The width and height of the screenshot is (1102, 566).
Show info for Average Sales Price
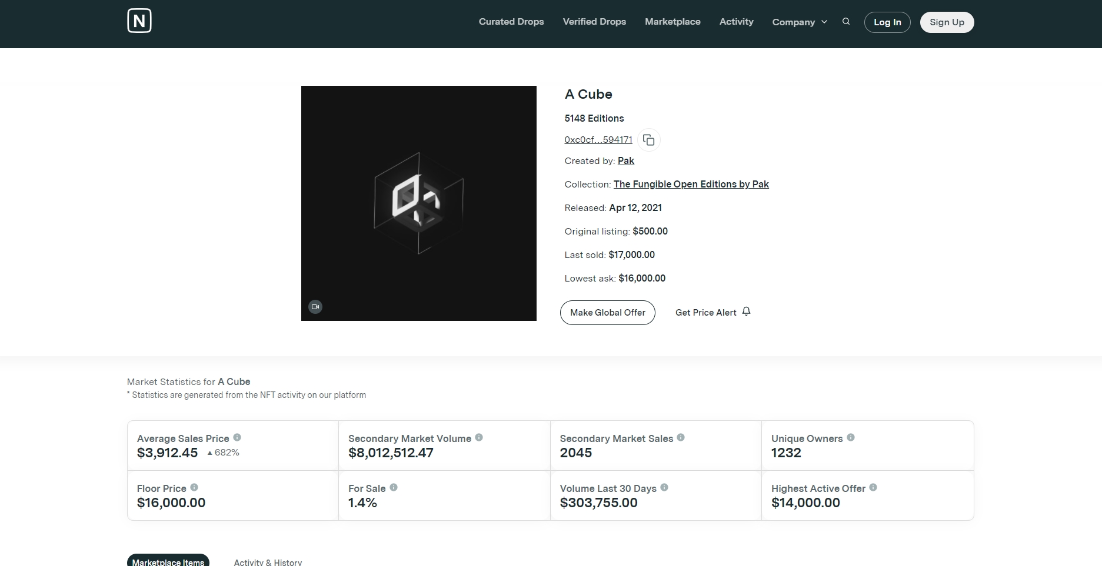click(x=237, y=437)
